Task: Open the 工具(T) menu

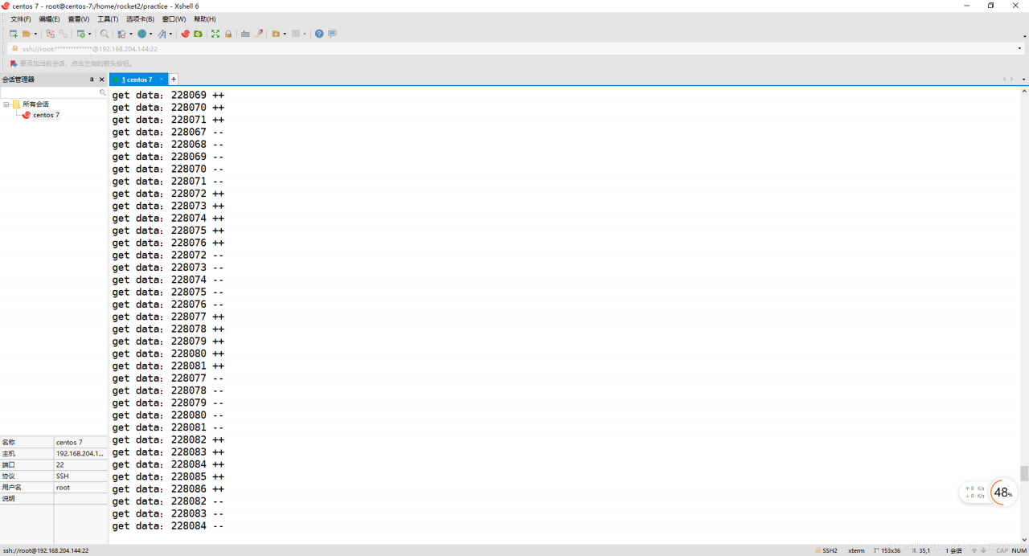Action: pyautogui.click(x=108, y=18)
